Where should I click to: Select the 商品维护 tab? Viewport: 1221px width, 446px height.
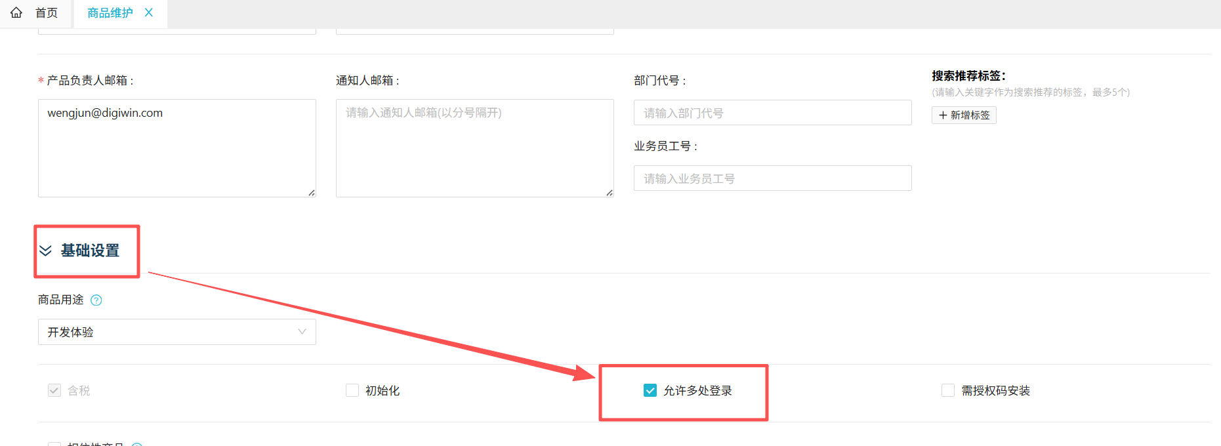(x=110, y=13)
